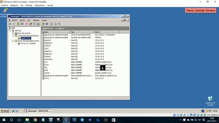The height and width of the screenshot is (123, 219).
Task: Launch Internet Explorer from guest quick launch
Action: click(13, 111)
